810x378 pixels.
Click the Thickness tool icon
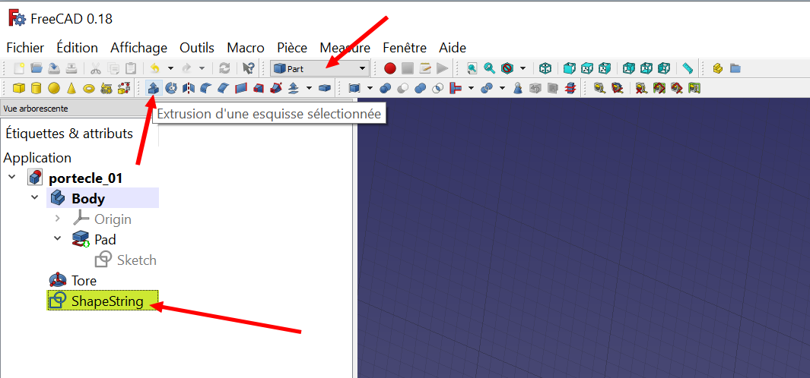tap(325, 88)
